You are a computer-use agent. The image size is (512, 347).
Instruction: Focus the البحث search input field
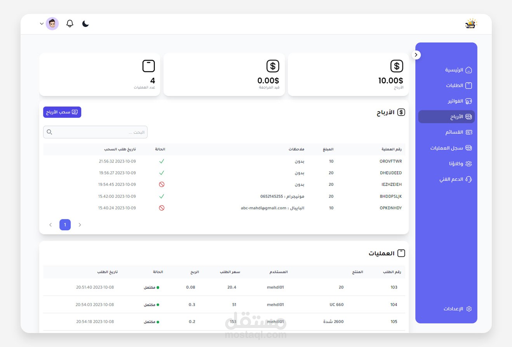[x=95, y=132]
